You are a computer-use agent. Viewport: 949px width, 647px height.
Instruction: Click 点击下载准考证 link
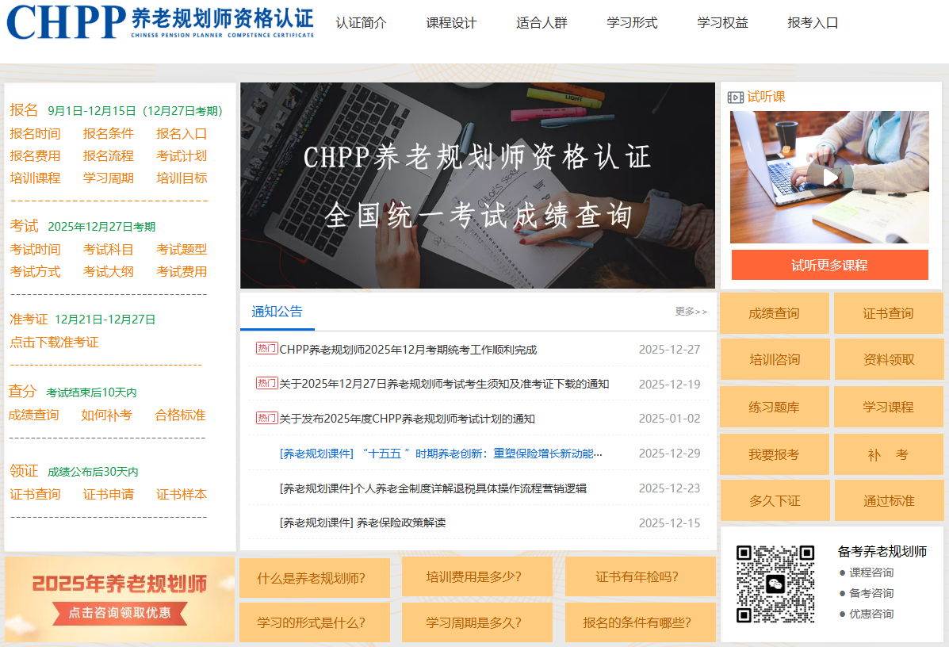pos(54,343)
